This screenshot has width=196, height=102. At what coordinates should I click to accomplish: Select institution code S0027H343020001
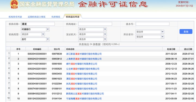click(x=37, y=74)
